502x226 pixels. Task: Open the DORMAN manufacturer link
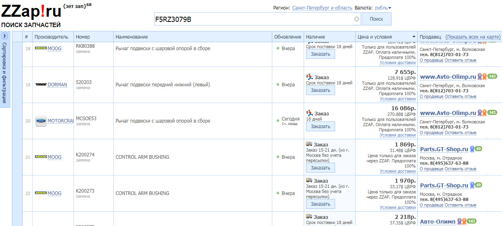[x=57, y=85]
